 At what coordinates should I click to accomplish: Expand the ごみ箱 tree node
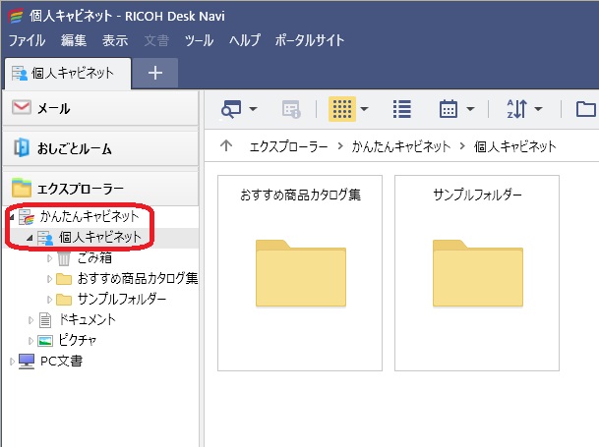49,258
